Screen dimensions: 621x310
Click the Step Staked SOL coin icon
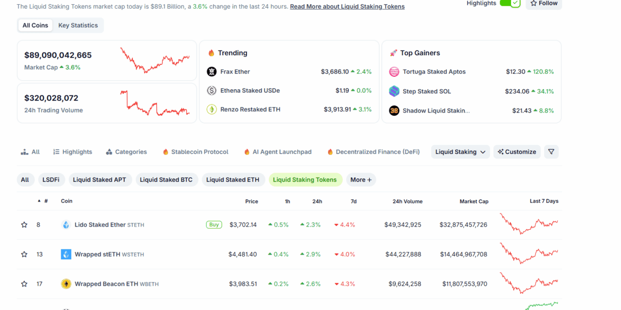click(x=394, y=91)
